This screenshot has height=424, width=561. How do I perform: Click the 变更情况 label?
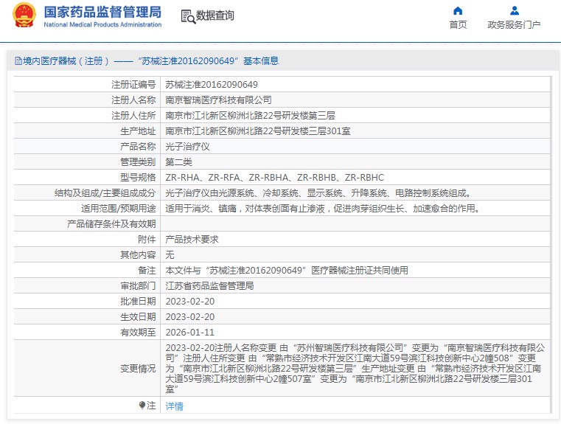(x=138, y=369)
